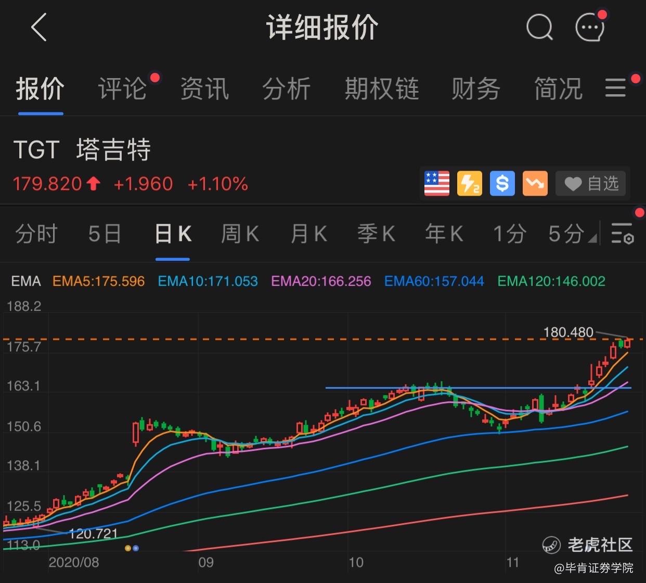Tap EMA20:166.256 legend value
The width and height of the screenshot is (646, 583).
[x=321, y=281]
